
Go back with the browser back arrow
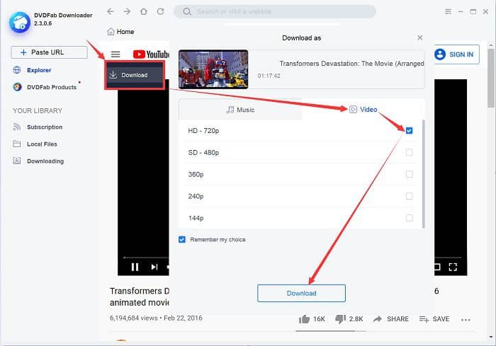coord(110,12)
